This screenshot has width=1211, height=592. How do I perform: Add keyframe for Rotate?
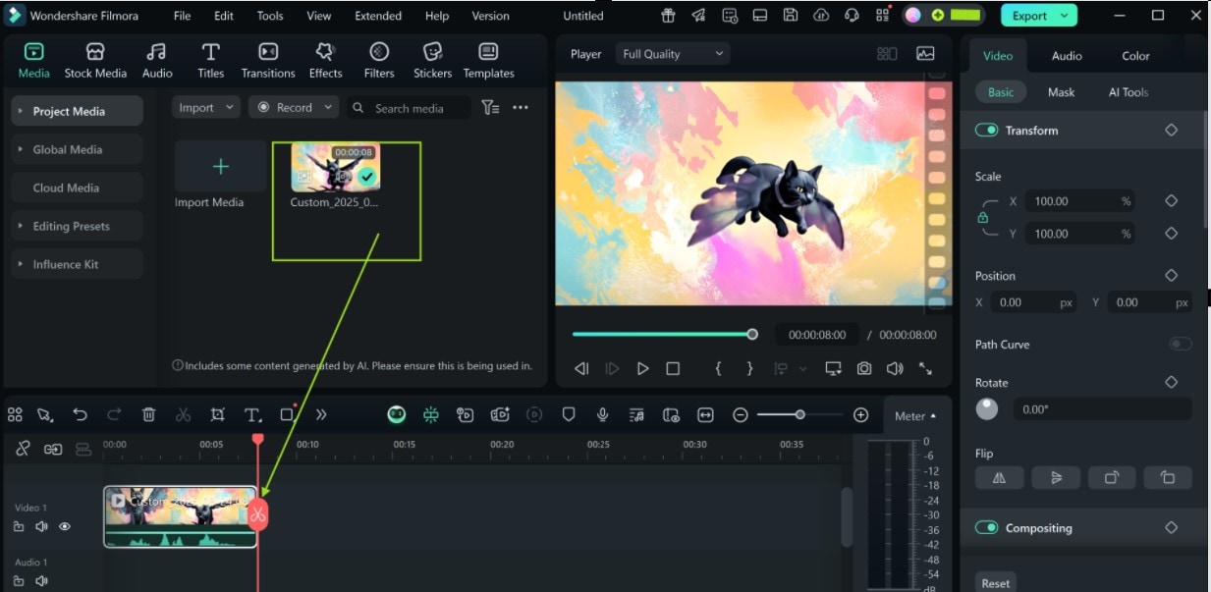[1171, 382]
